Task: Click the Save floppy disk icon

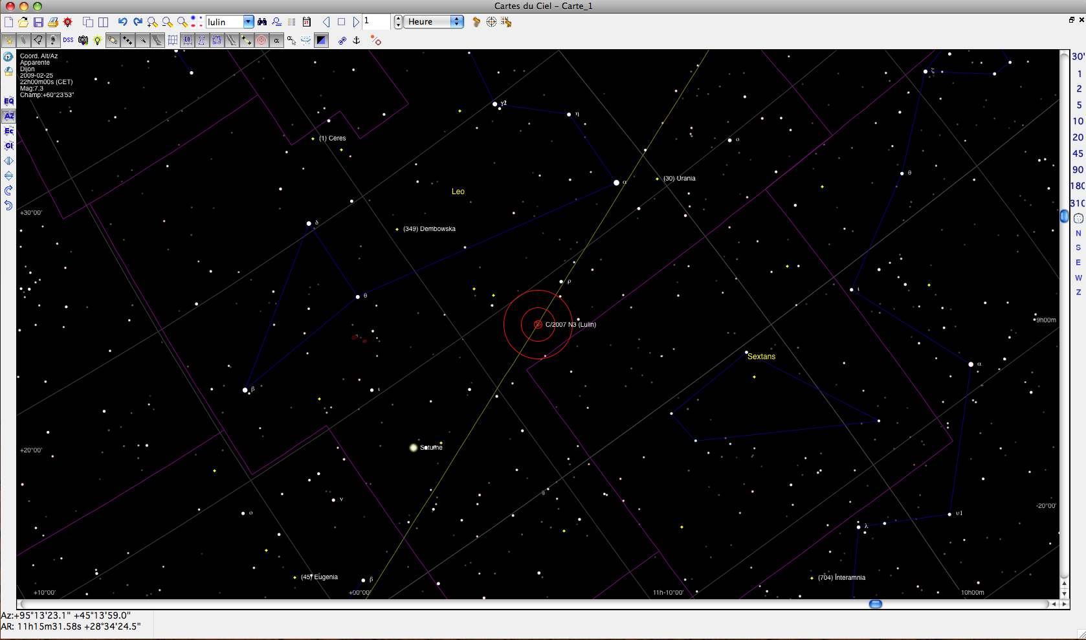Action: coord(38,22)
